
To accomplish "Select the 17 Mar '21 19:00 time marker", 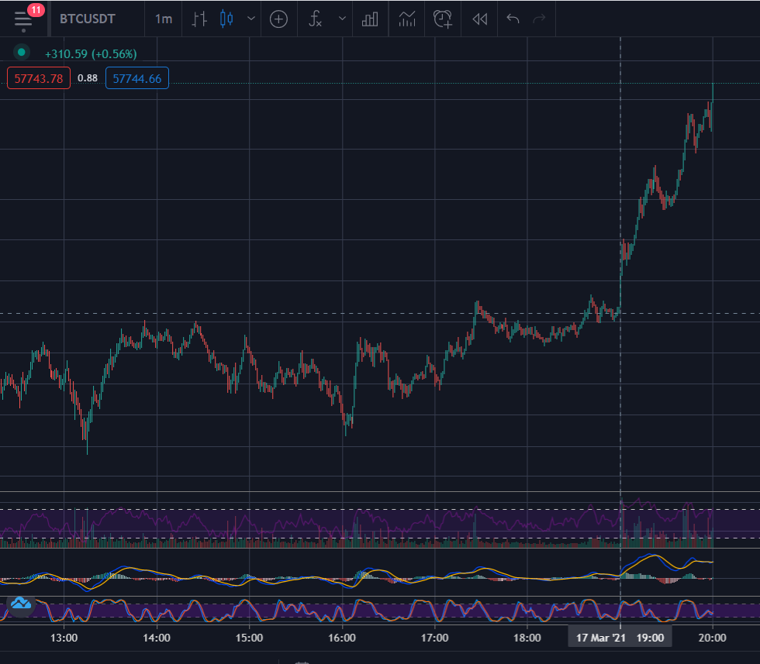I will click(620, 638).
